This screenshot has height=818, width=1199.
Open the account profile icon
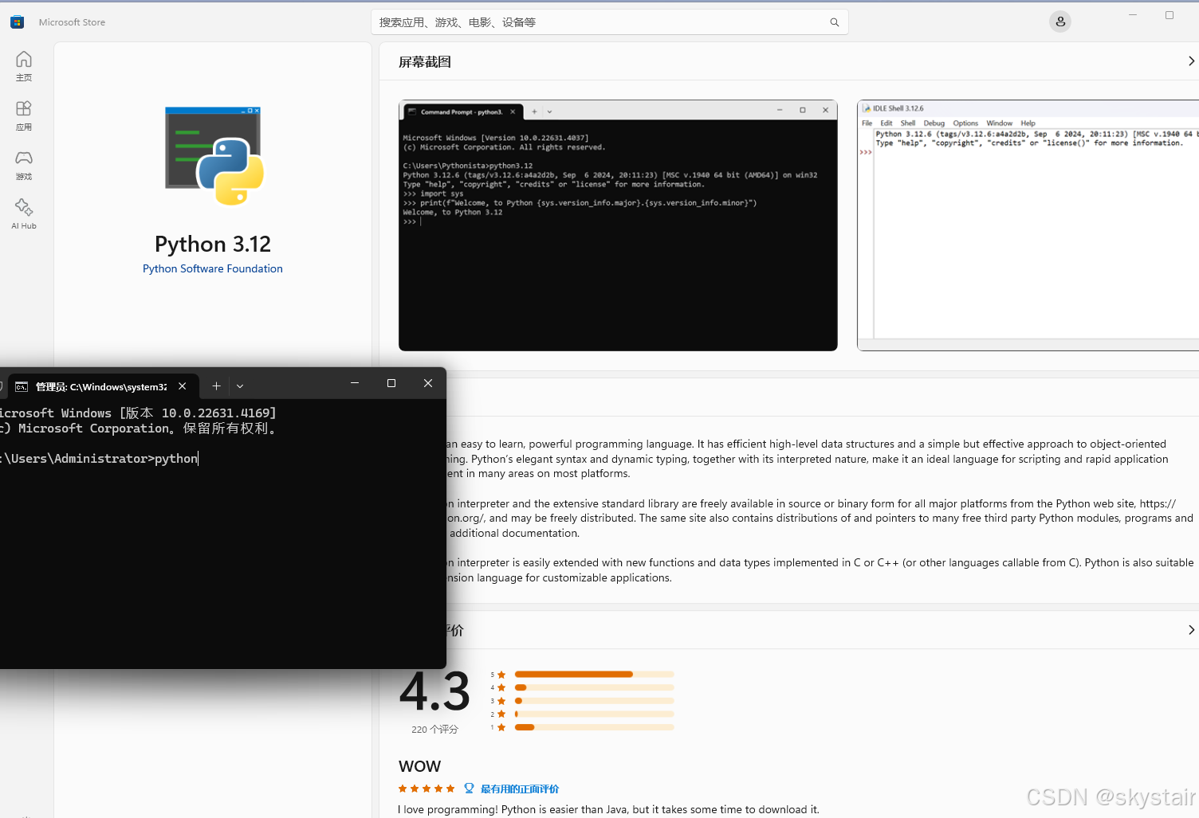(1059, 22)
